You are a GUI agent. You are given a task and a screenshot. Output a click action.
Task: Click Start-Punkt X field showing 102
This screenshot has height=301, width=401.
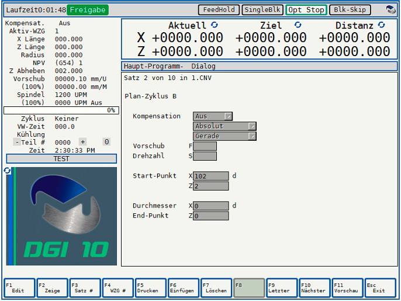click(210, 176)
